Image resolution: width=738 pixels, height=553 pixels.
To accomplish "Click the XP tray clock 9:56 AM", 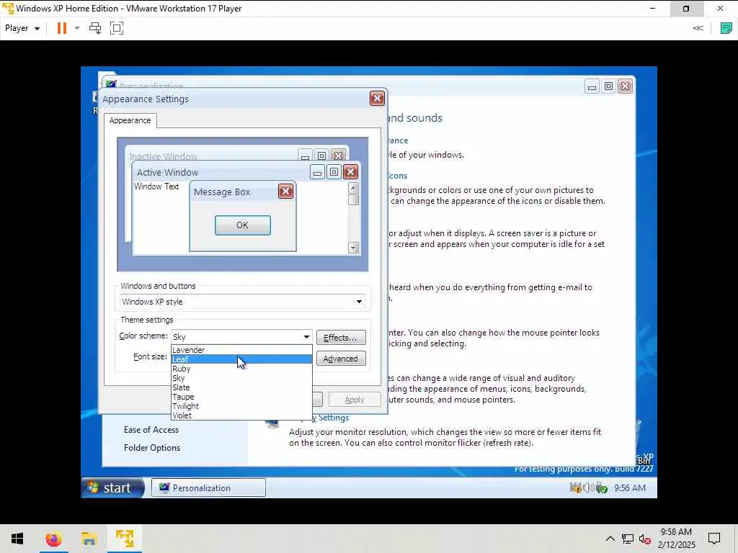I will pyautogui.click(x=630, y=488).
